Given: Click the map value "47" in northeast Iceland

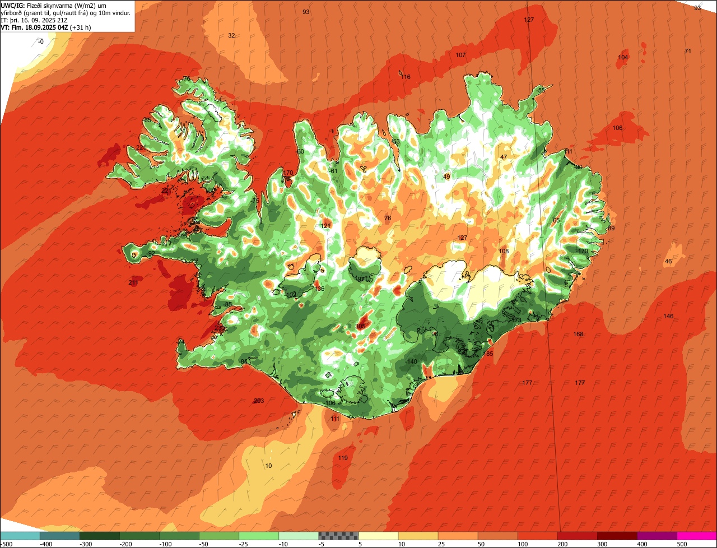Looking at the screenshot, I should (504, 157).
